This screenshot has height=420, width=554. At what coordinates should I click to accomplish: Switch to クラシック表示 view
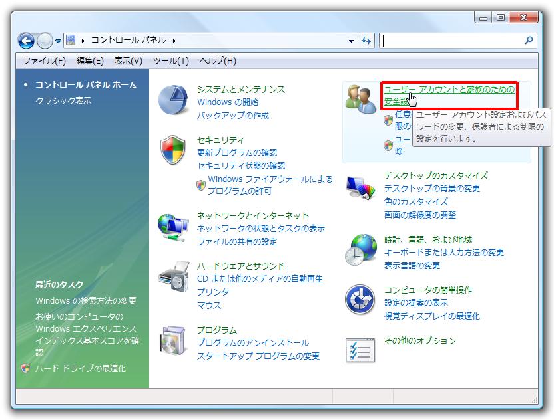pyautogui.click(x=63, y=101)
